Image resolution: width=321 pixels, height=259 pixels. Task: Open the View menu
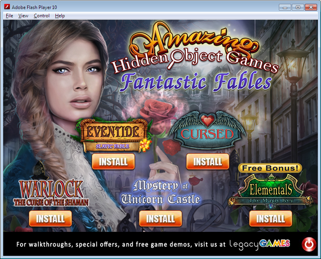coord(24,16)
